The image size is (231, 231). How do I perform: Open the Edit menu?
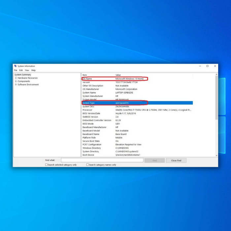21,70
